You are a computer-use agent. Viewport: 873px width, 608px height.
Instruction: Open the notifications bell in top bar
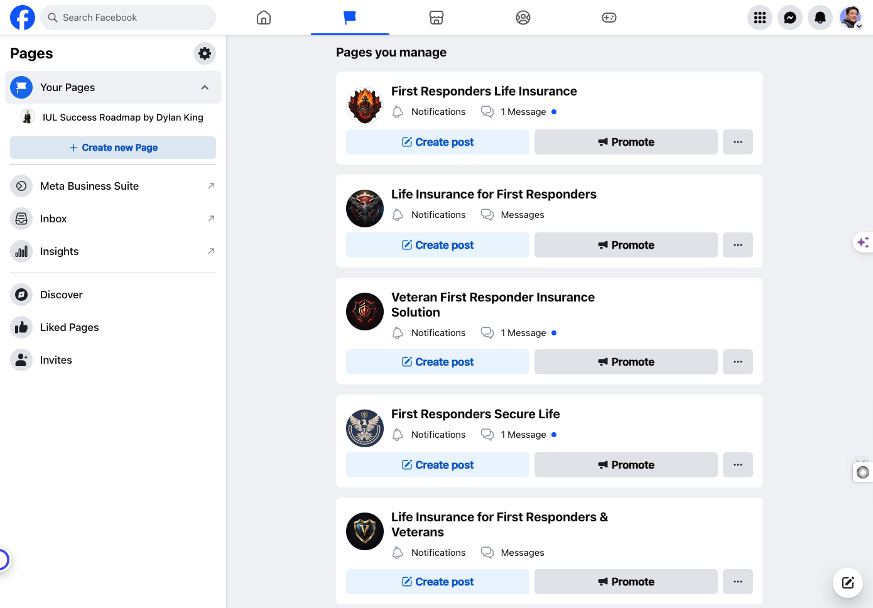point(820,18)
